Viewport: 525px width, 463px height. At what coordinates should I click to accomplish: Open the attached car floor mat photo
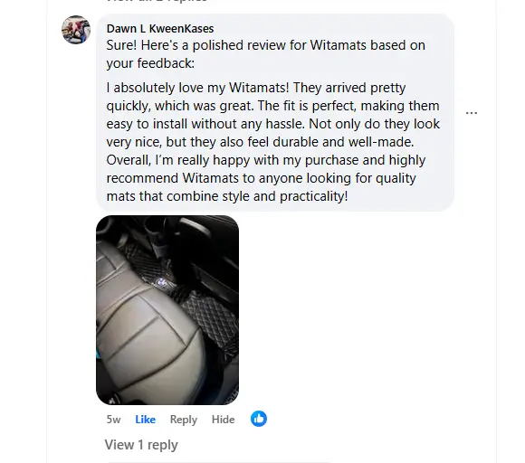coord(167,310)
